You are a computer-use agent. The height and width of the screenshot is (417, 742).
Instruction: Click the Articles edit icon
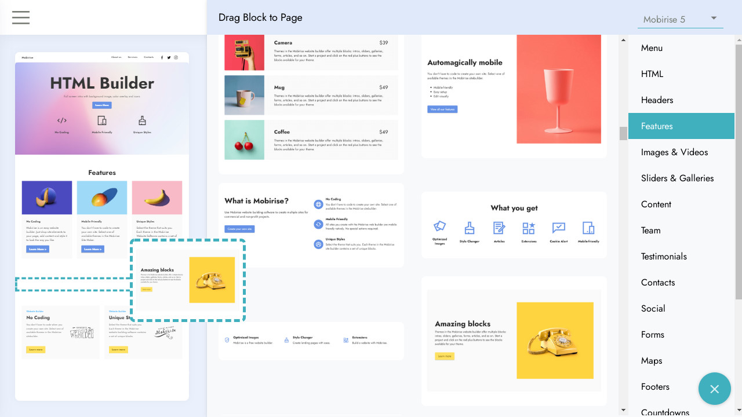coord(499,228)
